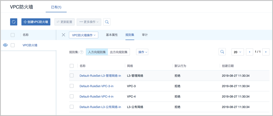Image resolution: width=273 pixels, height=116 pixels.
Task: Open the page size 20 dropdown
Action: pyautogui.click(x=238, y=52)
